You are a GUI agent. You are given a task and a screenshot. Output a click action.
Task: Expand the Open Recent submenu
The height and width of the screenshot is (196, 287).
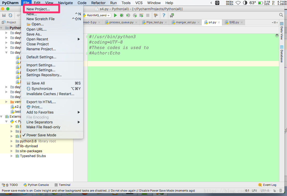click(x=52, y=39)
